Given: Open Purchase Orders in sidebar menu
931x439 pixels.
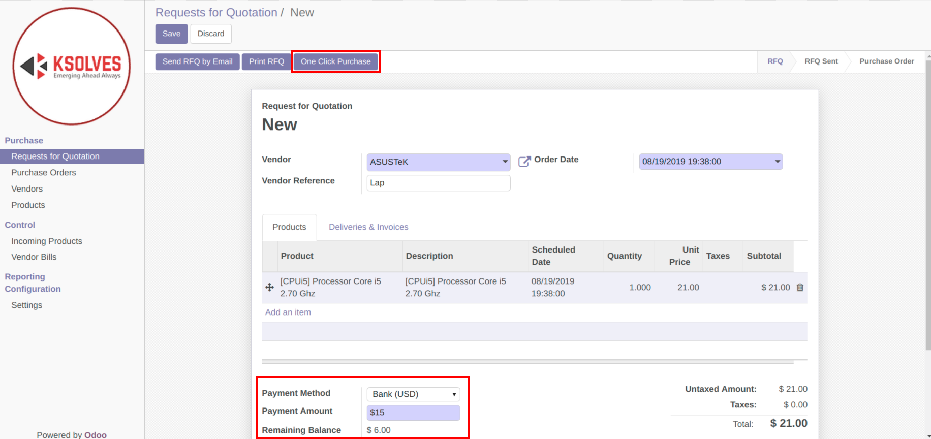Looking at the screenshot, I should click(x=44, y=173).
